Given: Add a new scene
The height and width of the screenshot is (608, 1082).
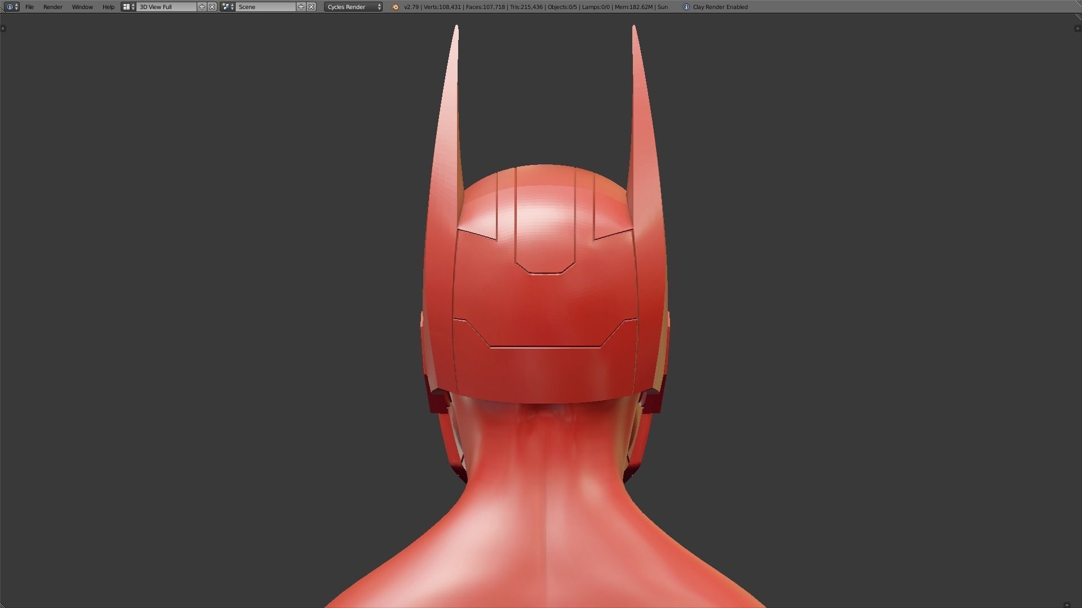Looking at the screenshot, I should click(301, 7).
